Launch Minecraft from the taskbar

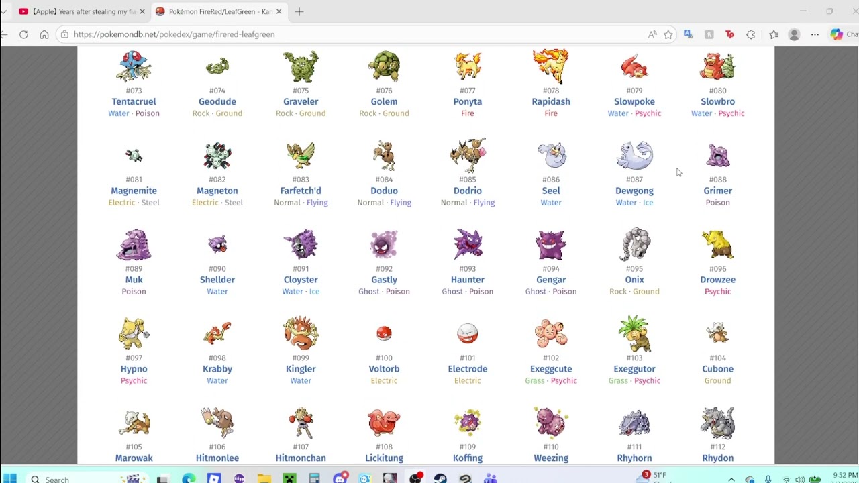click(289, 478)
